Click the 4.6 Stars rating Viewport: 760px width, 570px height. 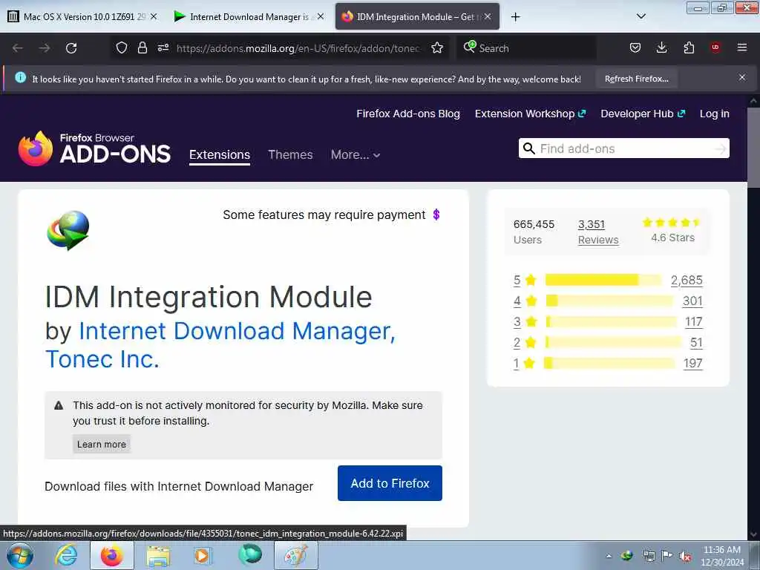[x=672, y=230]
